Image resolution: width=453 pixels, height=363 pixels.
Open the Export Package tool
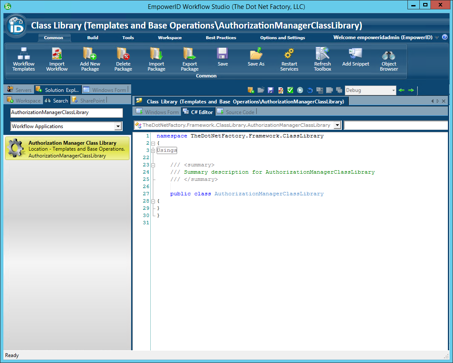(x=189, y=59)
